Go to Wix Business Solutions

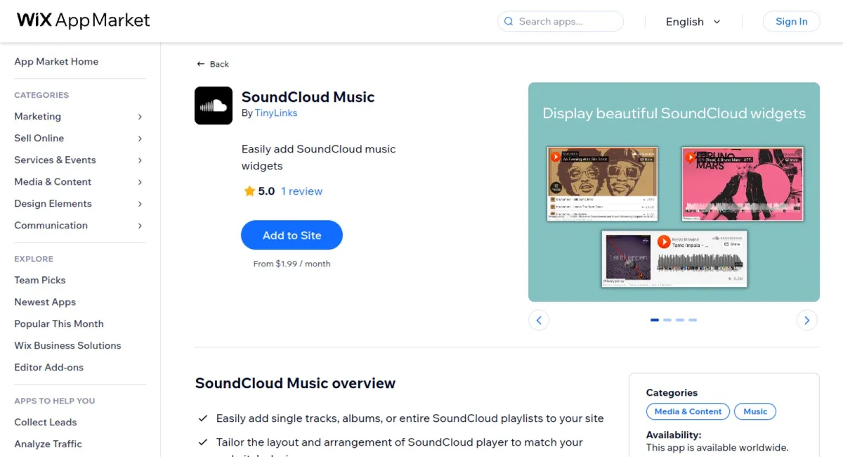tap(67, 346)
